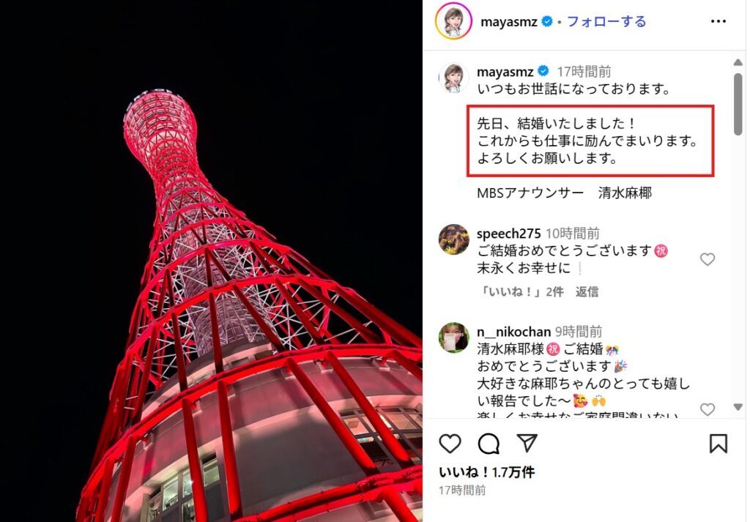
Task: Open mayasmz username in header
Action: [x=508, y=22]
